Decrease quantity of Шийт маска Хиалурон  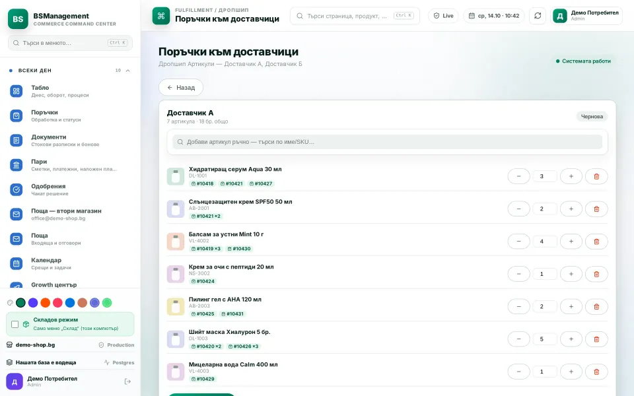click(519, 339)
